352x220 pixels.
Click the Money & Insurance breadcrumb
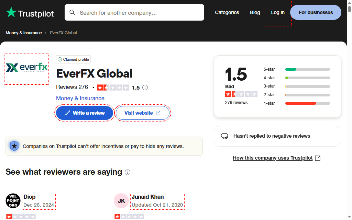point(24,33)
